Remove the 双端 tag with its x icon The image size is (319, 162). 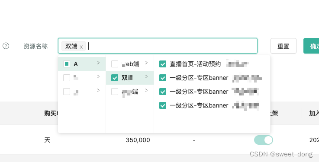81,47
